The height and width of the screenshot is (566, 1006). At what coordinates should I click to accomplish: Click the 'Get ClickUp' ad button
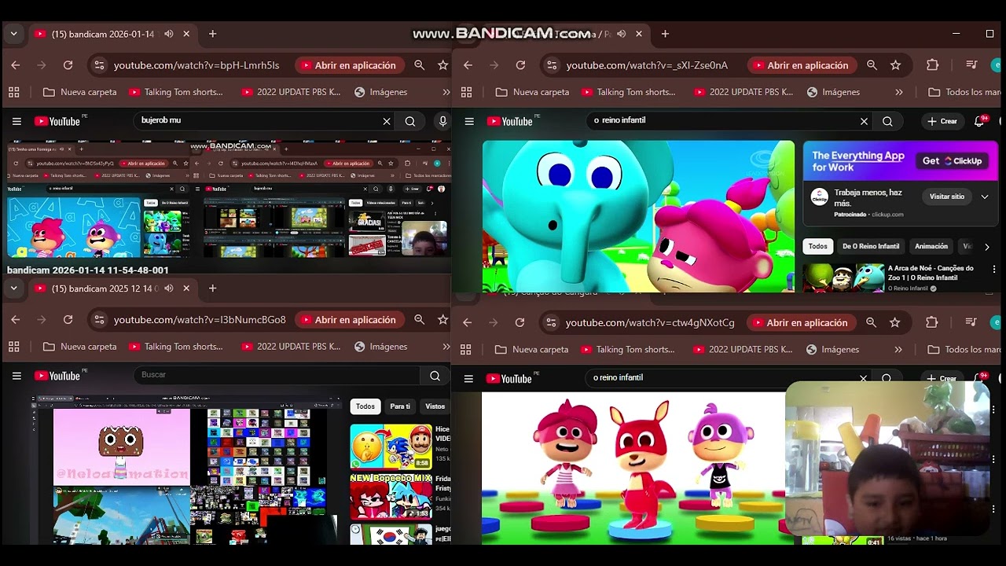pos(953,160)
